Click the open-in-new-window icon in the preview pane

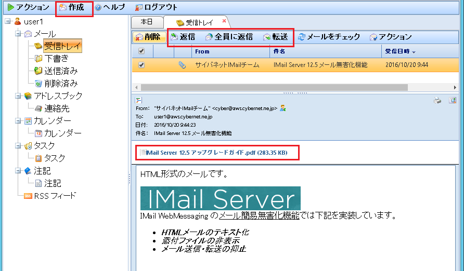(x=453, y=100)
